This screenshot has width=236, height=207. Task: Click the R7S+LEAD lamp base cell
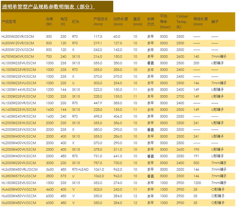coord(81,169)
